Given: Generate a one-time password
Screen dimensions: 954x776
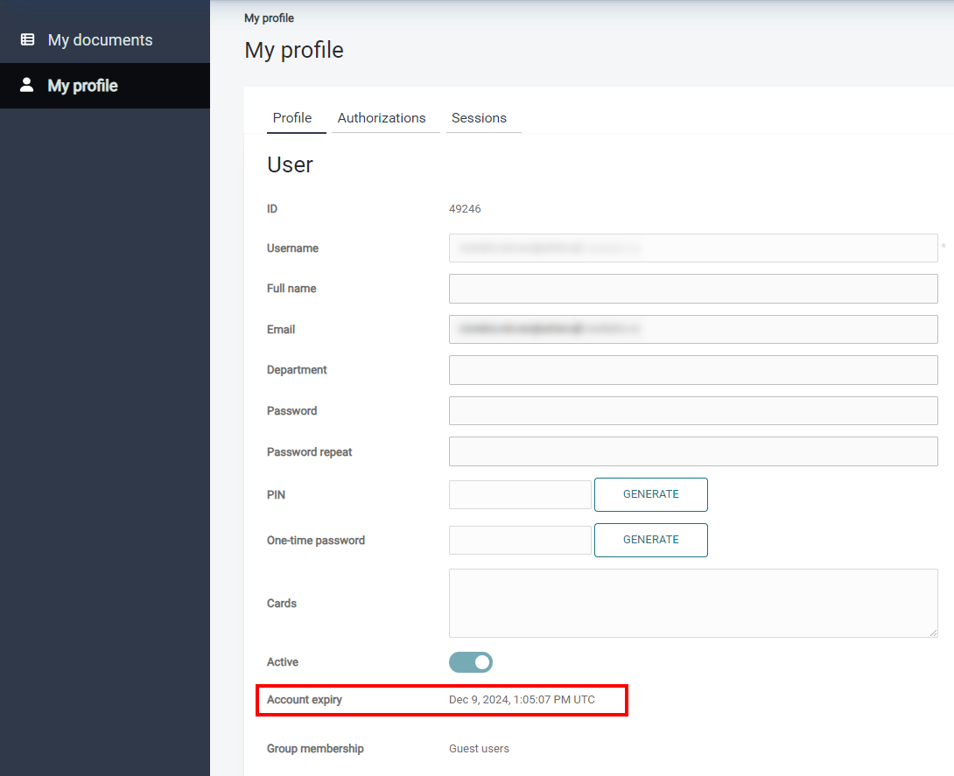Looking at the screenshot, I should coord(650,540).
